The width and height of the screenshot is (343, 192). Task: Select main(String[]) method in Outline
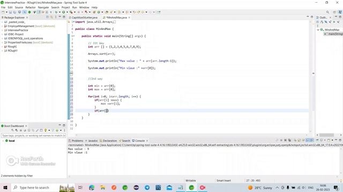click(x=333, y=34)
